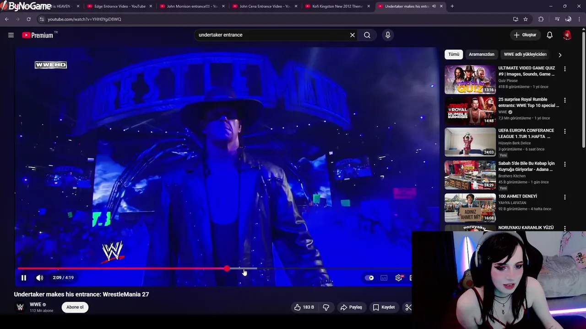Open options for 25 surprise Royal Rumble video
The width and height of the screenshot is (586, 329).
[x=565, y=100]
